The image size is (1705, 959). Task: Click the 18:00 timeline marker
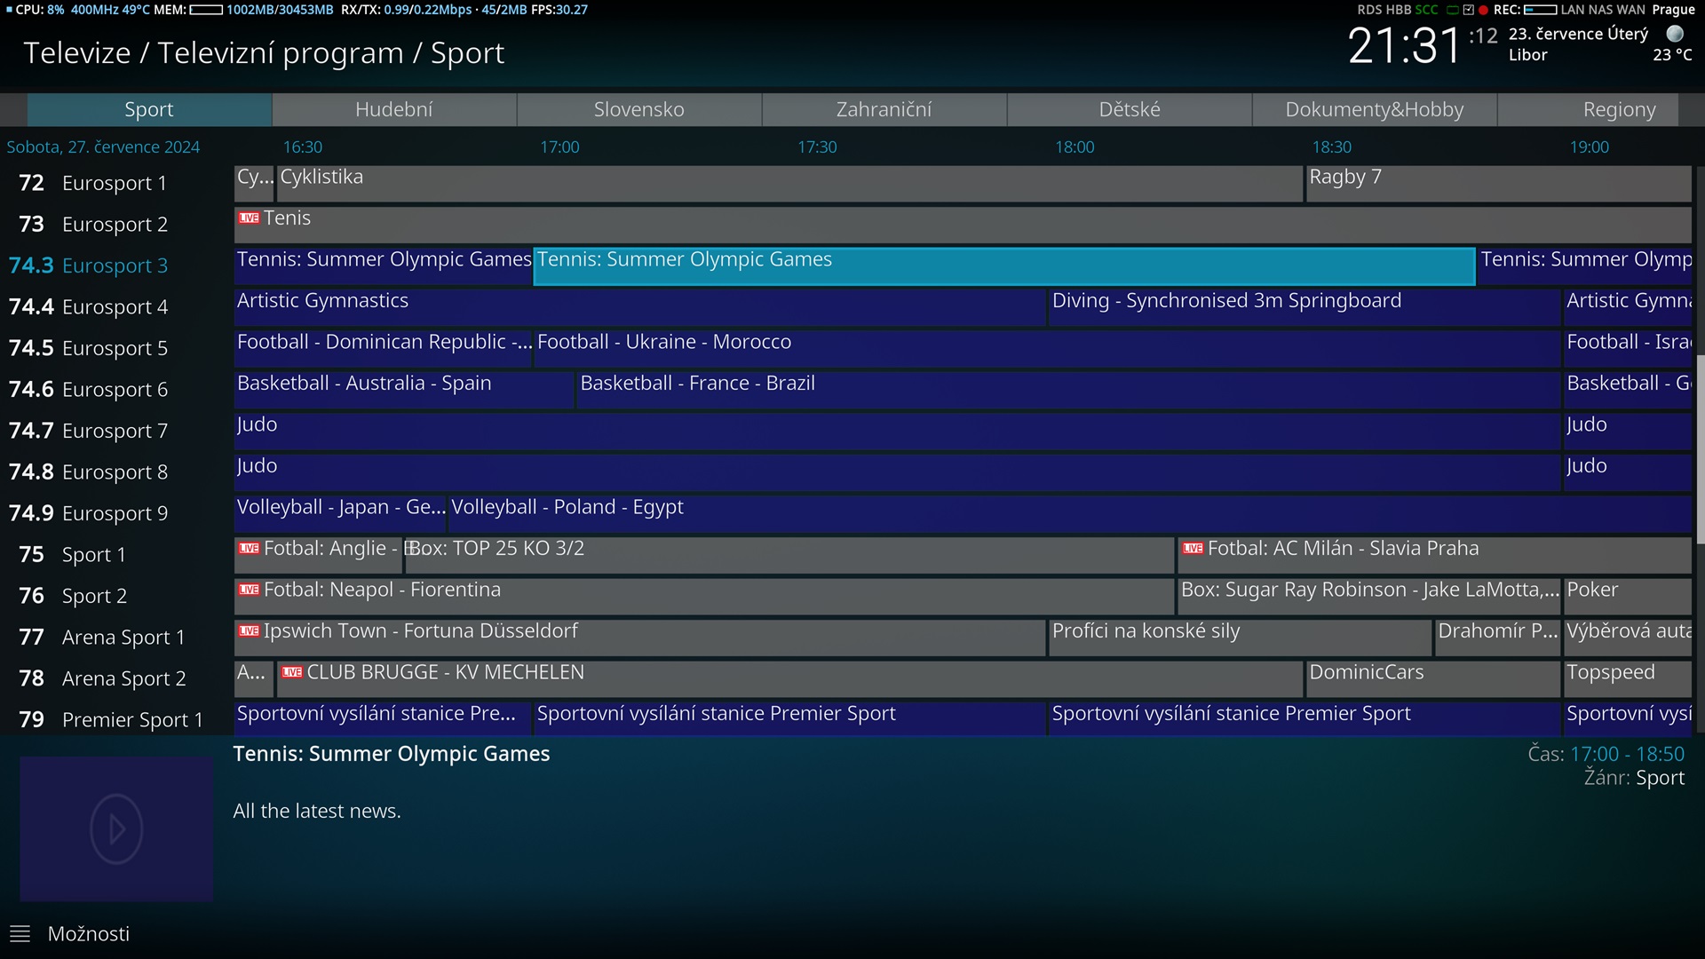pyautogui.click(x=1075, y=147)
